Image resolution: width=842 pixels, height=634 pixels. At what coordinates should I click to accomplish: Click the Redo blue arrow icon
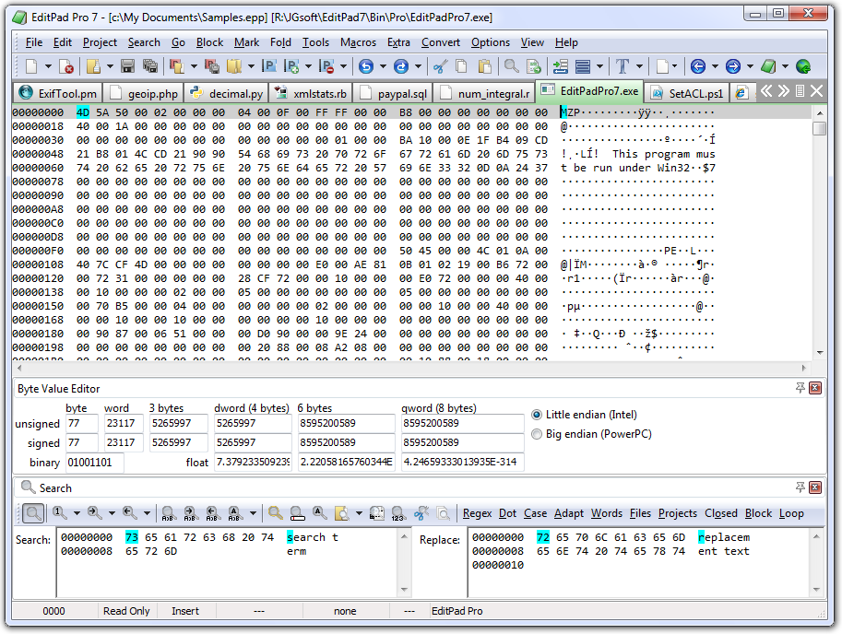tap(401, 66)
